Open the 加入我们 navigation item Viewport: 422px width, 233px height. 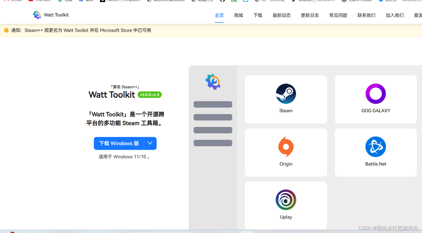coord(395,15)
